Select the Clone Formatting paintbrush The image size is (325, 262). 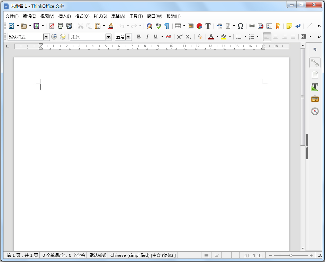pos(111,26)
